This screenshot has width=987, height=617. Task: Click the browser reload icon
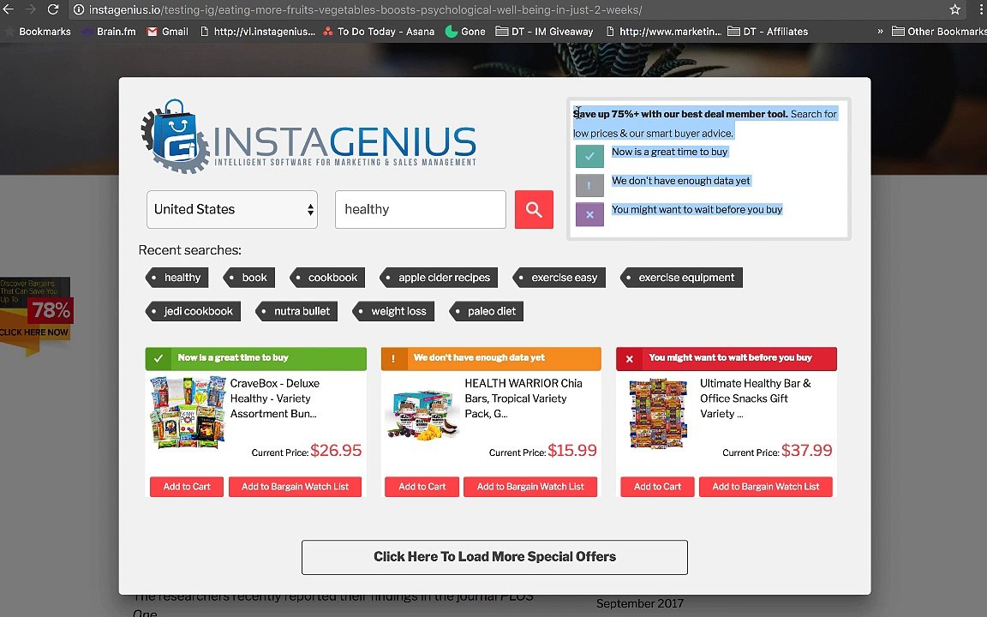click(53, 9)
